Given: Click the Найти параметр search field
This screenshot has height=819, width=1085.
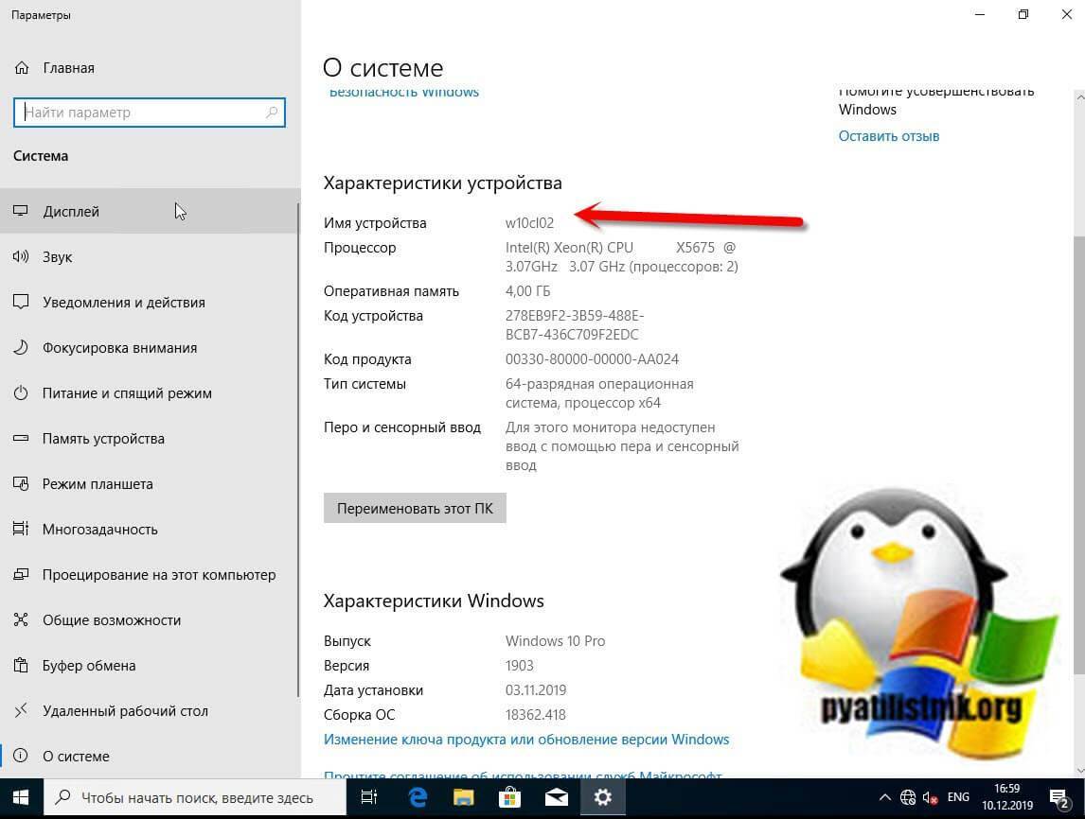Looking at the screenshot, I should pyautogui.click(x=142, y=113).
